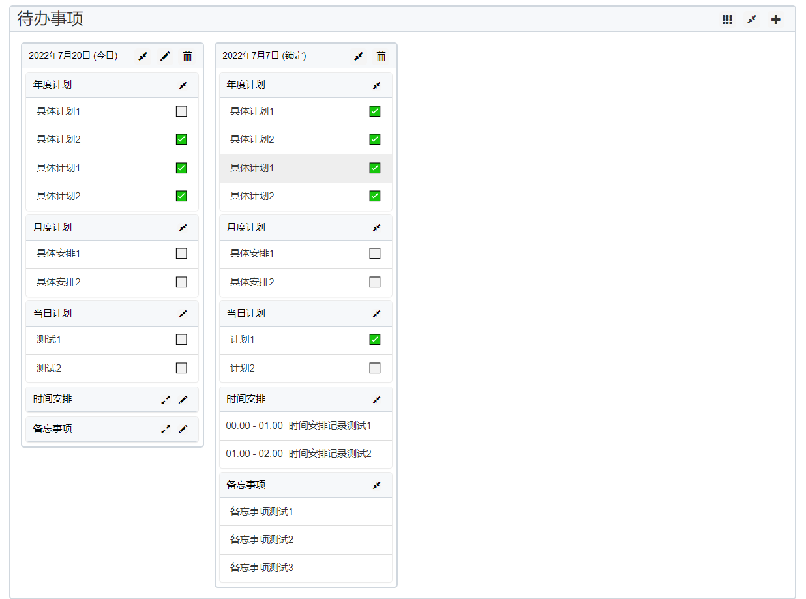806x599 pixels.
Task: Edit 时间安排 section in today's card
Action: click(183, 400)
